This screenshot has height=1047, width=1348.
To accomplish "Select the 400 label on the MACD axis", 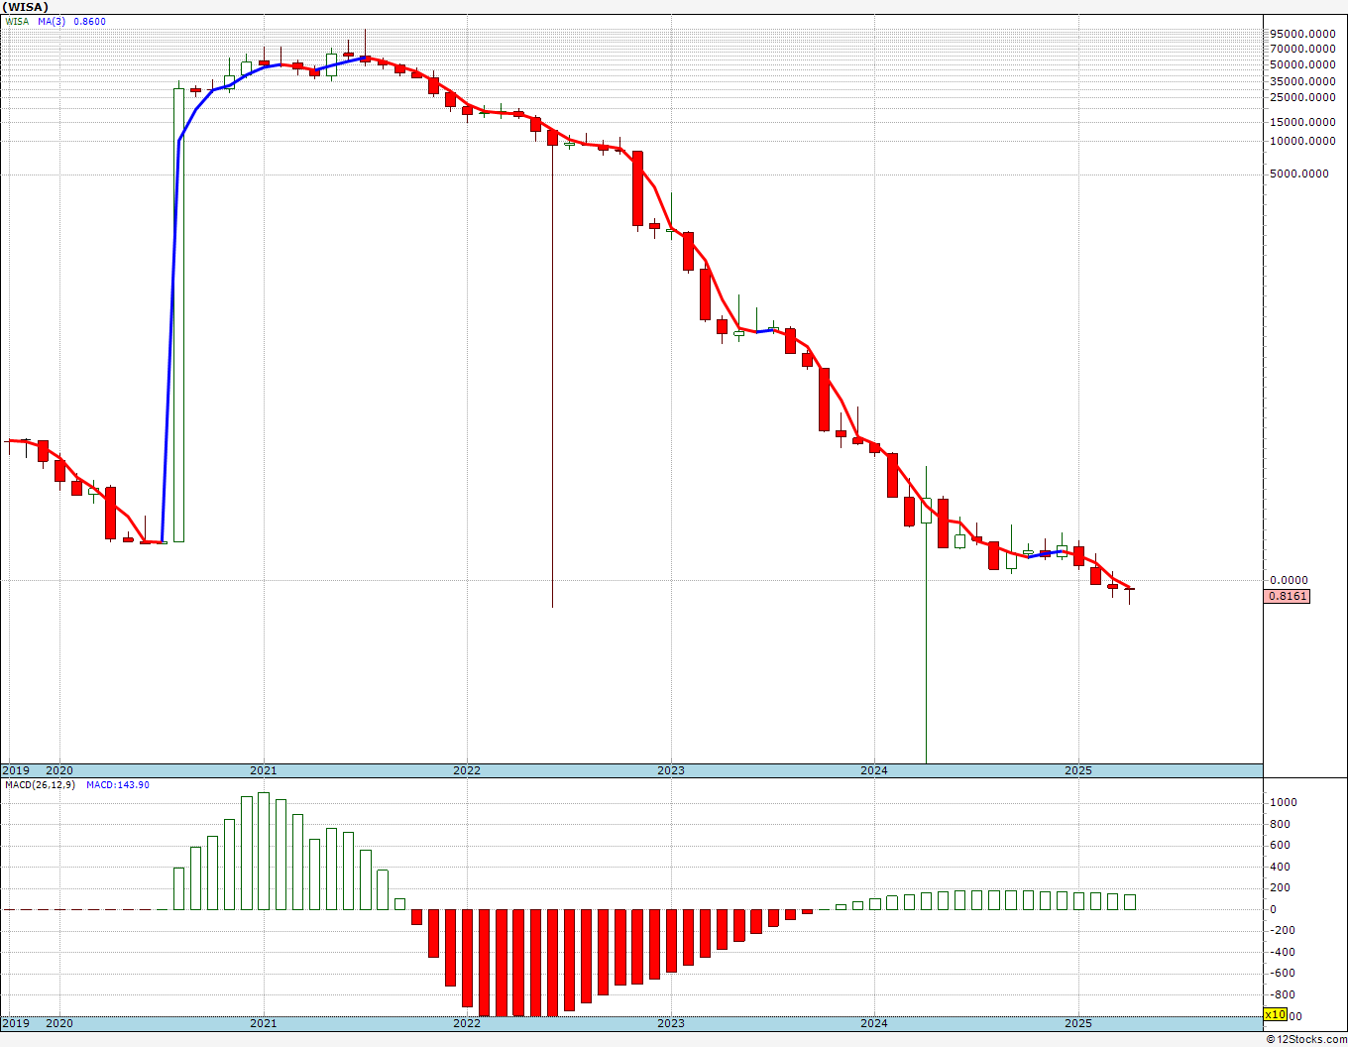I will (x=1281, y=867).
